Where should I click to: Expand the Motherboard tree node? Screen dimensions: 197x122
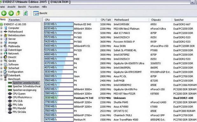click(1, 32)
